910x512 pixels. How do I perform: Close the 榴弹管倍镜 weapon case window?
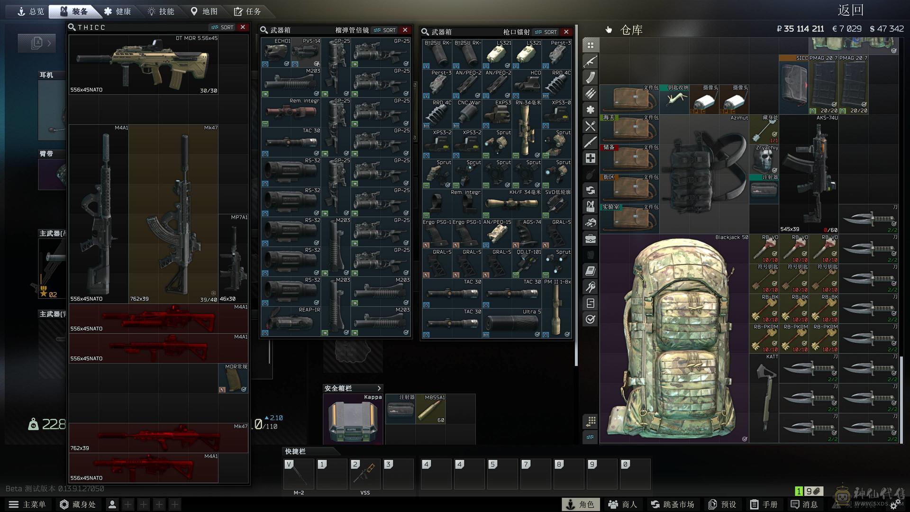tap(405, 30)
